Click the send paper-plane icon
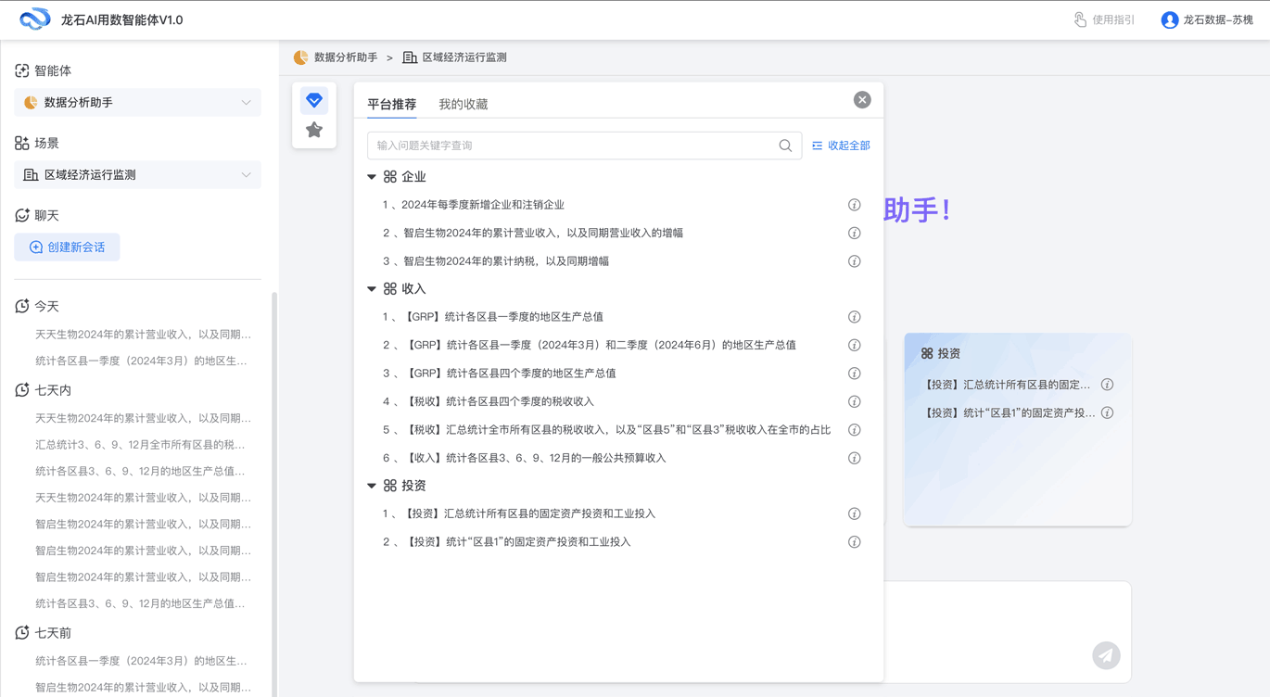 coord(1106,655)
